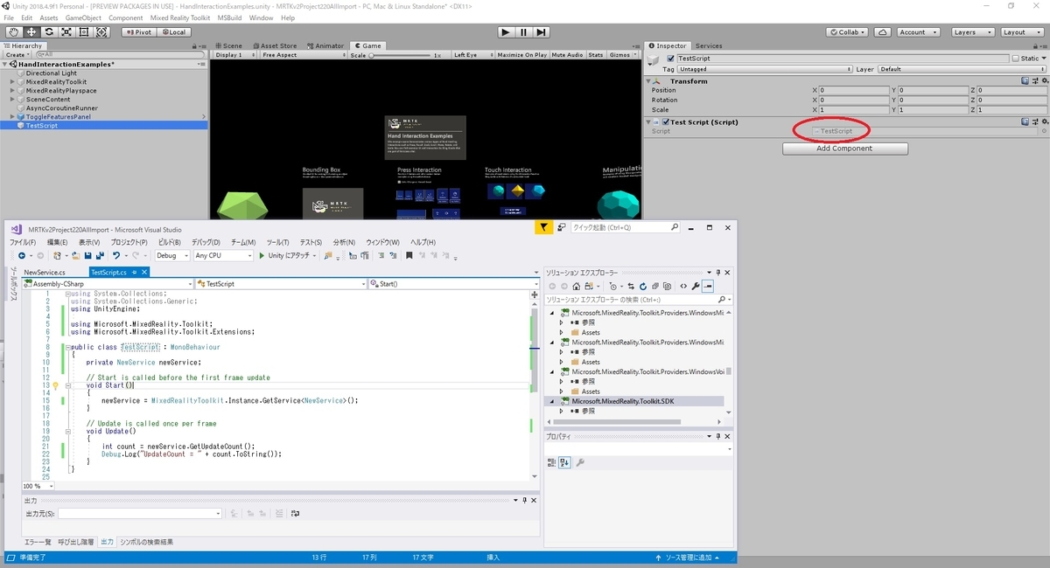Image resolution: width=1050 pixels, height=568 pixels.
Task: Select the Unity Hand tool
Action: (x=13, y=31)
